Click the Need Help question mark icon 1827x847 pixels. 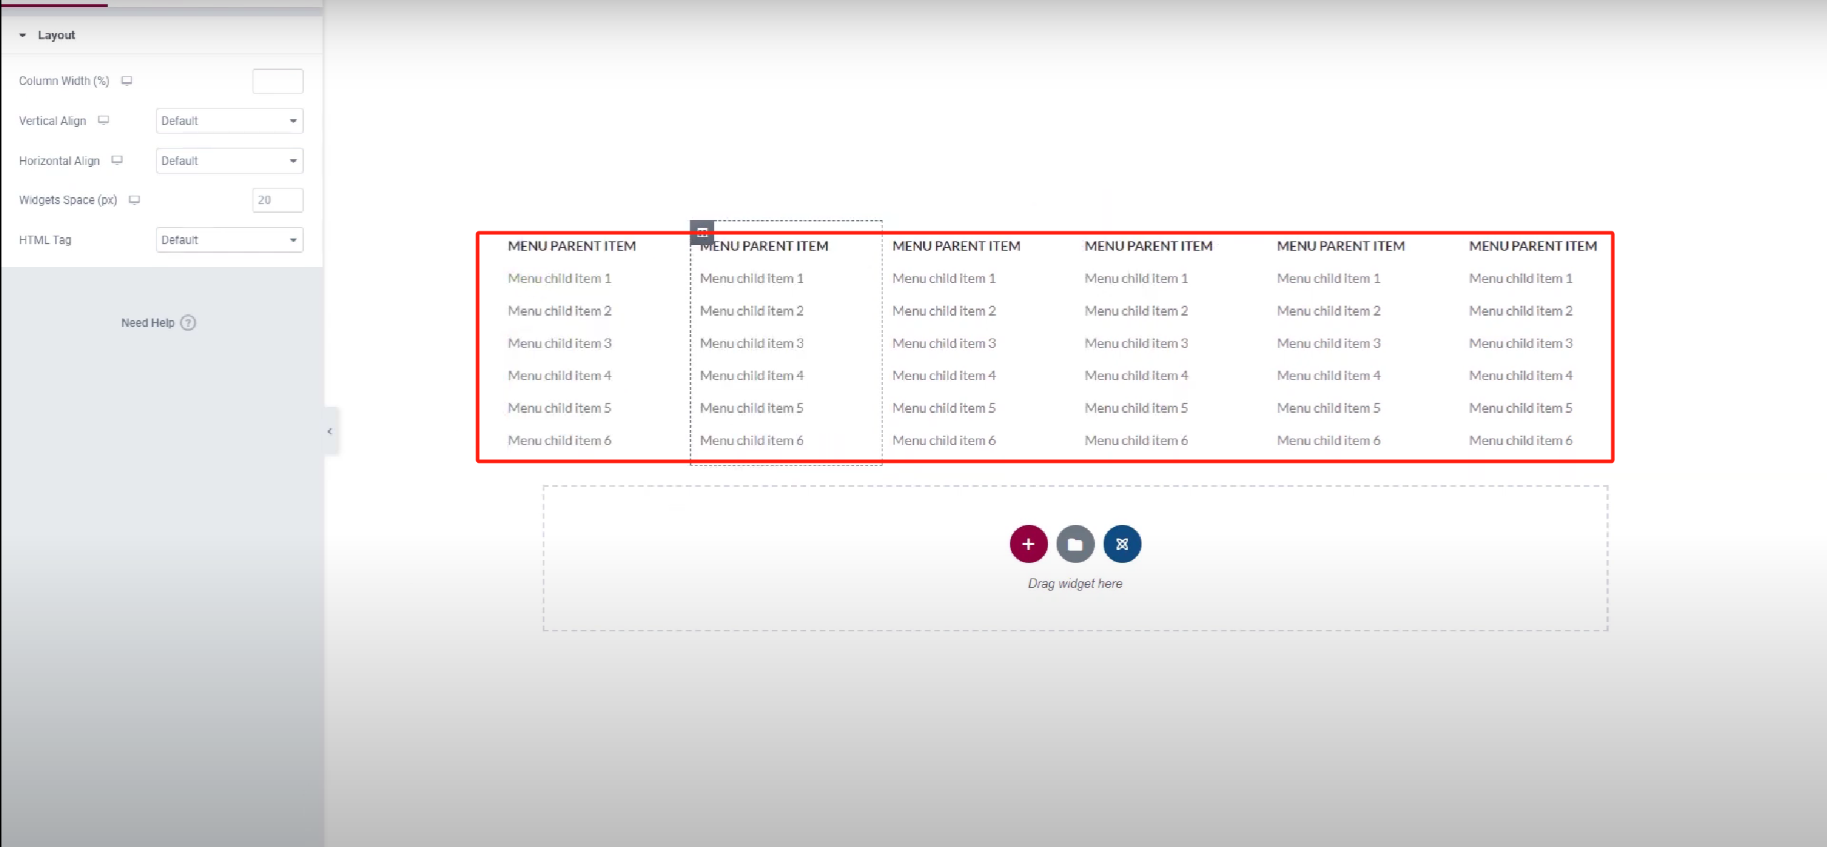(188, 323)
